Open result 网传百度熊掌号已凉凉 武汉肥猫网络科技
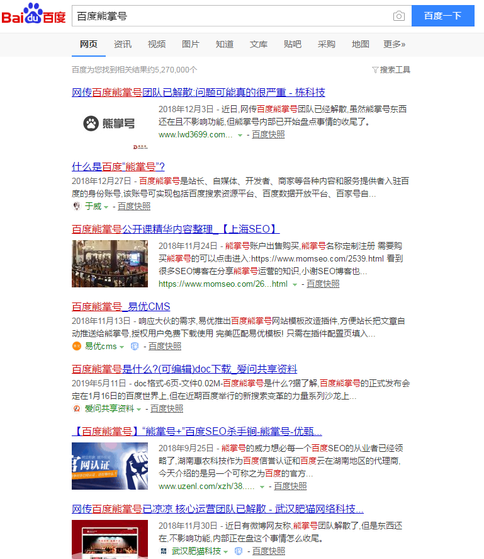This screenshot has width=484, height=559. 218,509
